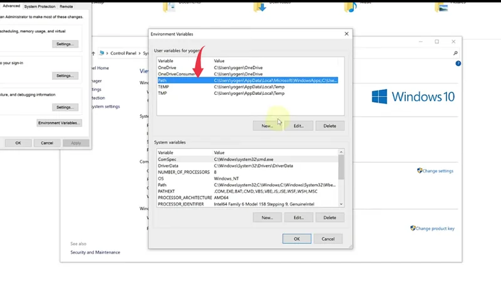
Task: Click Delete under system variables
Action: point(329,217)
